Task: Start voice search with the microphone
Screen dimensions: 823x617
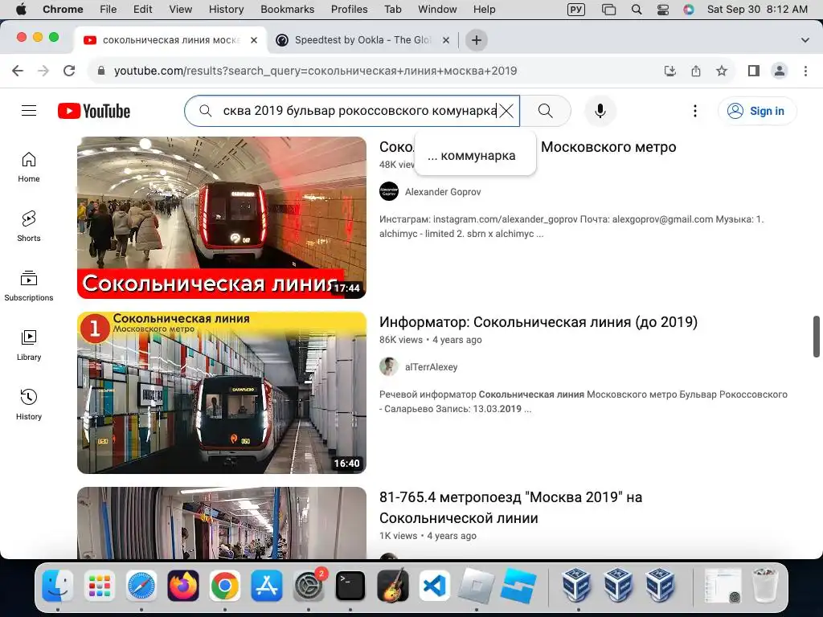Action: click(x=600, y=111)
